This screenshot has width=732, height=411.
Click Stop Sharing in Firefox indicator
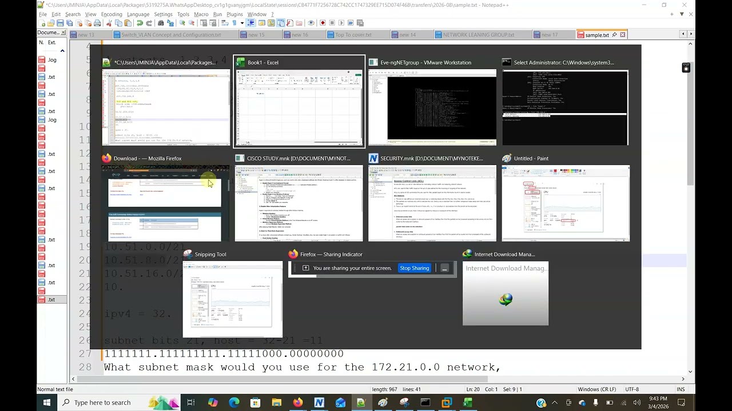pos(414,268)
